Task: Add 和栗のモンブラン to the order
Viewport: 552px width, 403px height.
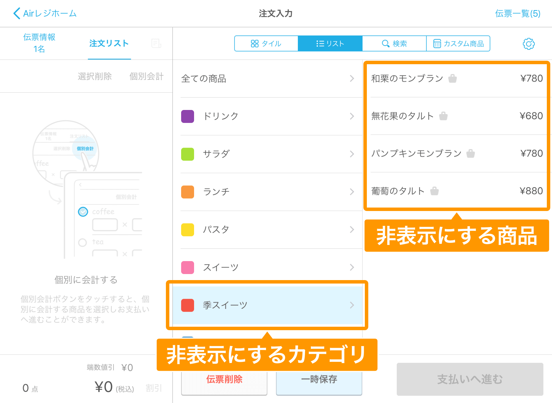Action: tap(457, 78)
